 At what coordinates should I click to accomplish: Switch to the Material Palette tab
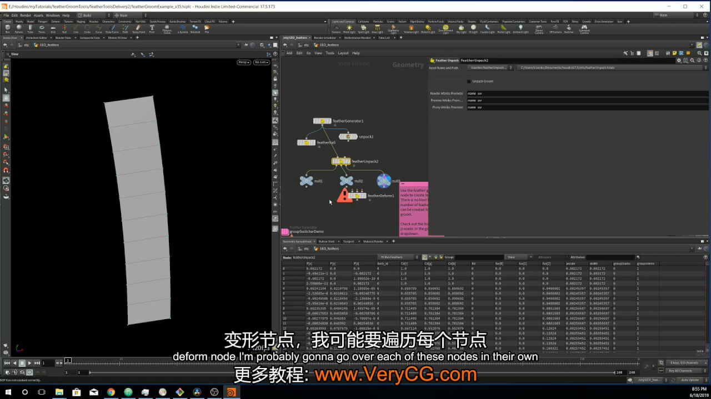pyautogui.click(x=373, y=242)
